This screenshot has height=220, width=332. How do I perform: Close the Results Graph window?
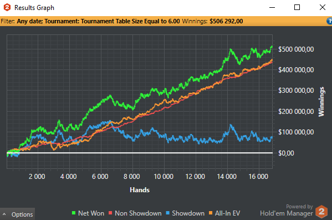(322, 7)
